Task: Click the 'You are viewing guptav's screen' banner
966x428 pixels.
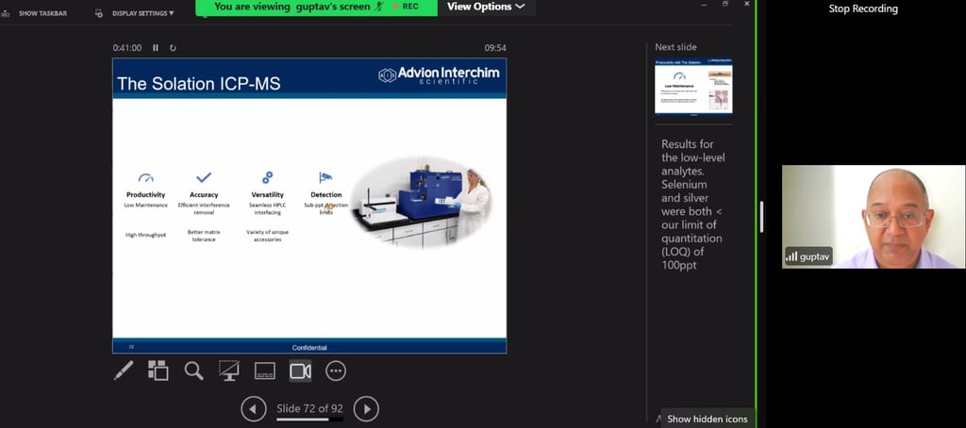Action: pyautogui.click(x=292, y=7)
